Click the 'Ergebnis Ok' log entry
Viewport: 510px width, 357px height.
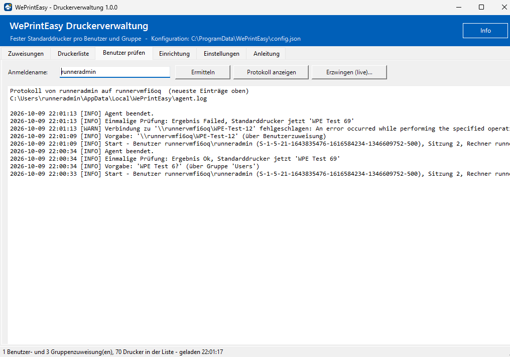point(175,159)
